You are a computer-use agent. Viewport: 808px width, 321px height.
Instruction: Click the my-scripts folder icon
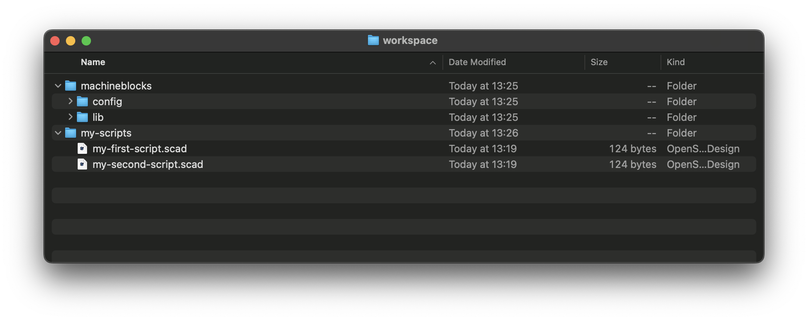pyautogui.click(x=71, y=133)
